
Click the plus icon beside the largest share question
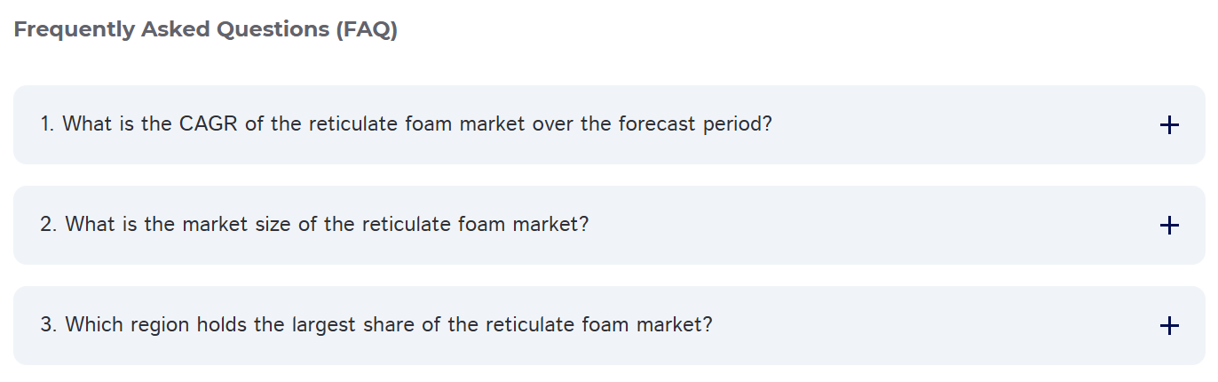pyautogui.click(x=1169, y=326)
